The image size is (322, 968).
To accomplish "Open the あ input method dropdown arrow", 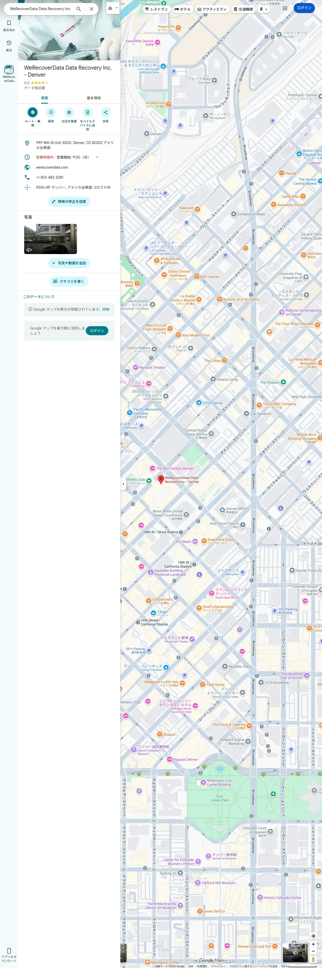I will tap(117, 8).
